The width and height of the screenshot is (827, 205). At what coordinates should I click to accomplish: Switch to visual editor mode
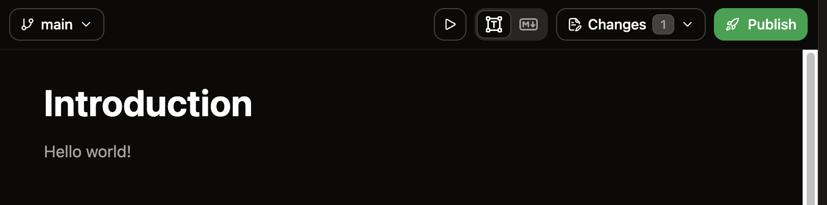[494, 24]
